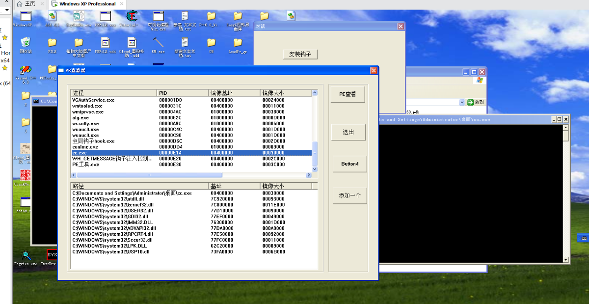Select the RPCRT4.dll module row
The height and width of the screenshot is (304, 589).
194,234
